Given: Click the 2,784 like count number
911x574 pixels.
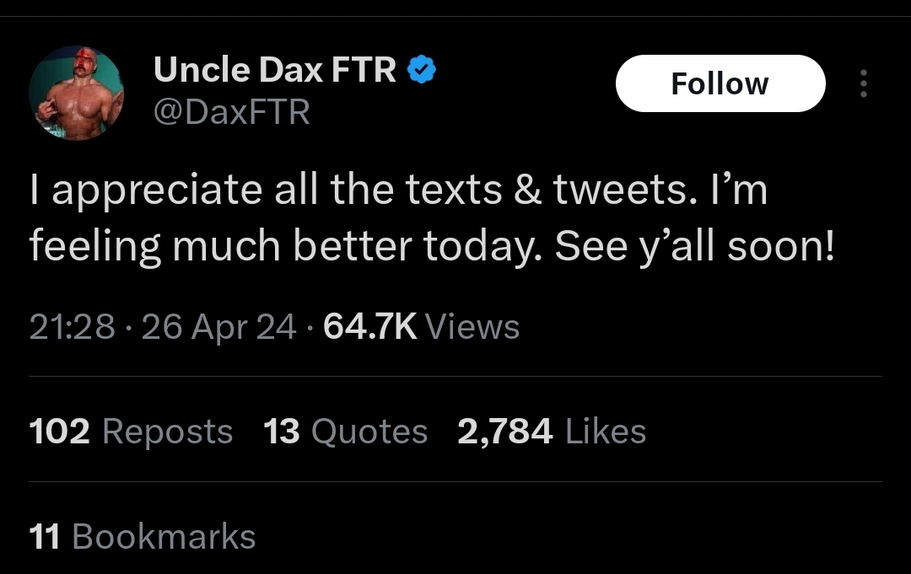Looking at the screenshot, I should pos(505,432).
